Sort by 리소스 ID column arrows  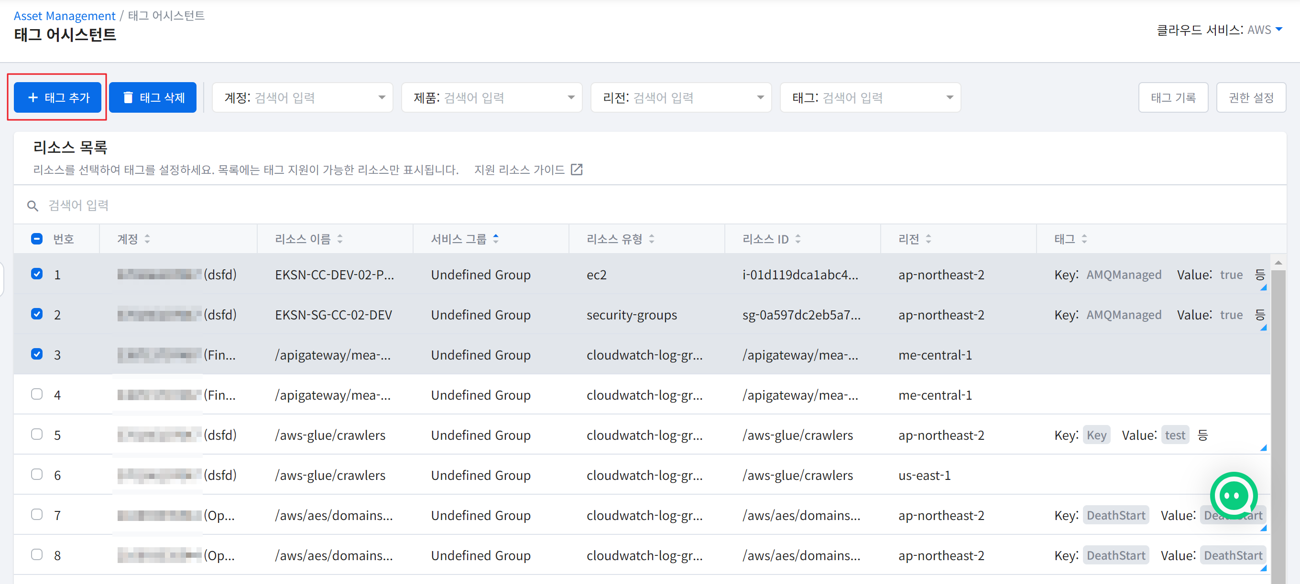click(x=798, y=239)
